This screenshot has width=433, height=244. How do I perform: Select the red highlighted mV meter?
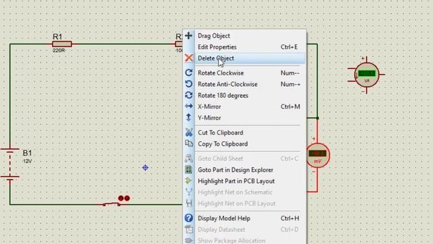pos(317,155)
